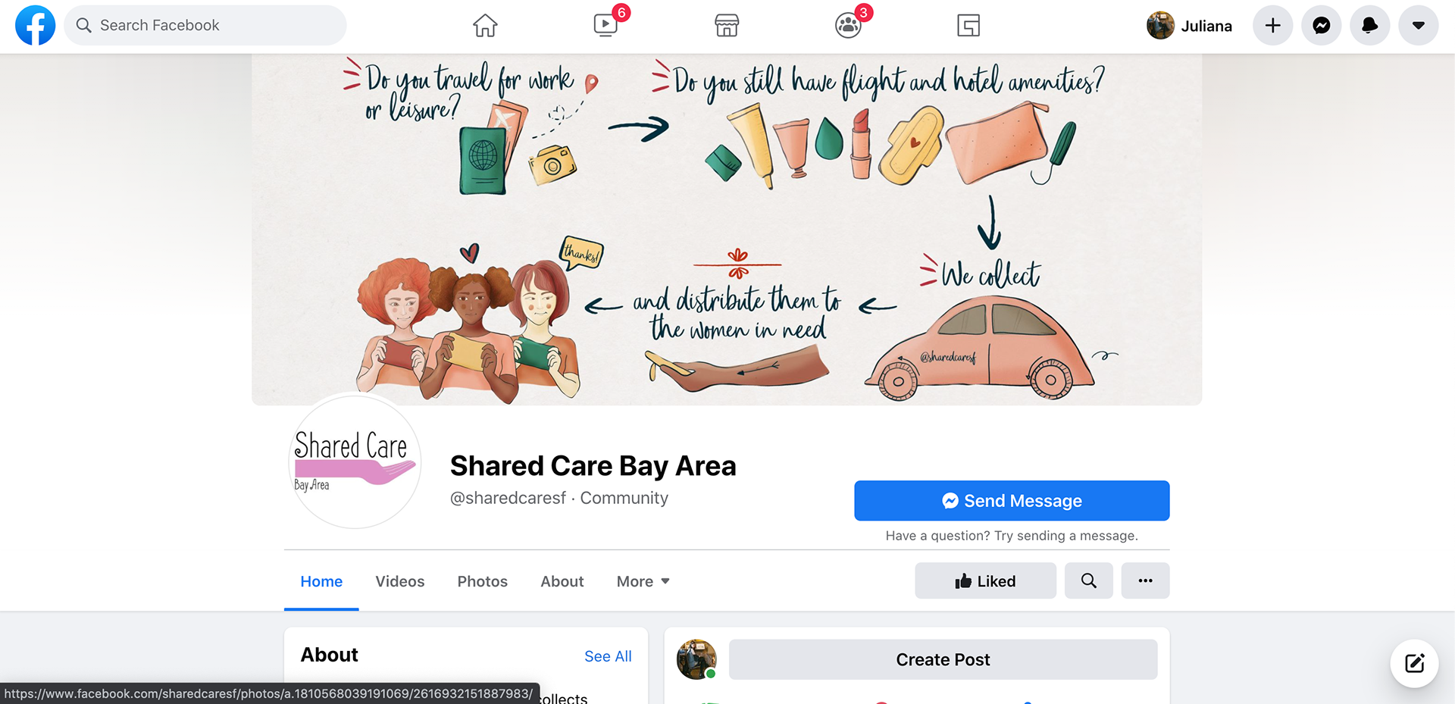Open the three-dots page options menu
This screenshot has width=1455, height=704.
[x=1145, y=580]
